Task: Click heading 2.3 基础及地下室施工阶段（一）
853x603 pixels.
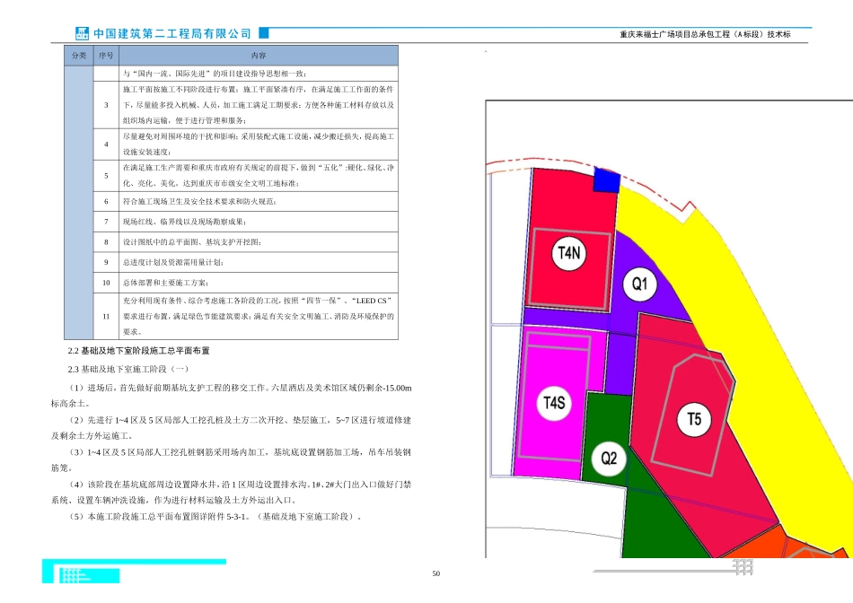Action: [x=128, y=369]
